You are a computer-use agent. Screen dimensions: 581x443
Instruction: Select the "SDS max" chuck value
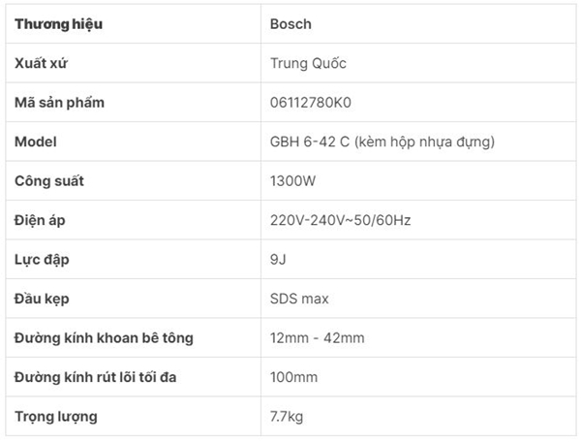click(302, 300)
